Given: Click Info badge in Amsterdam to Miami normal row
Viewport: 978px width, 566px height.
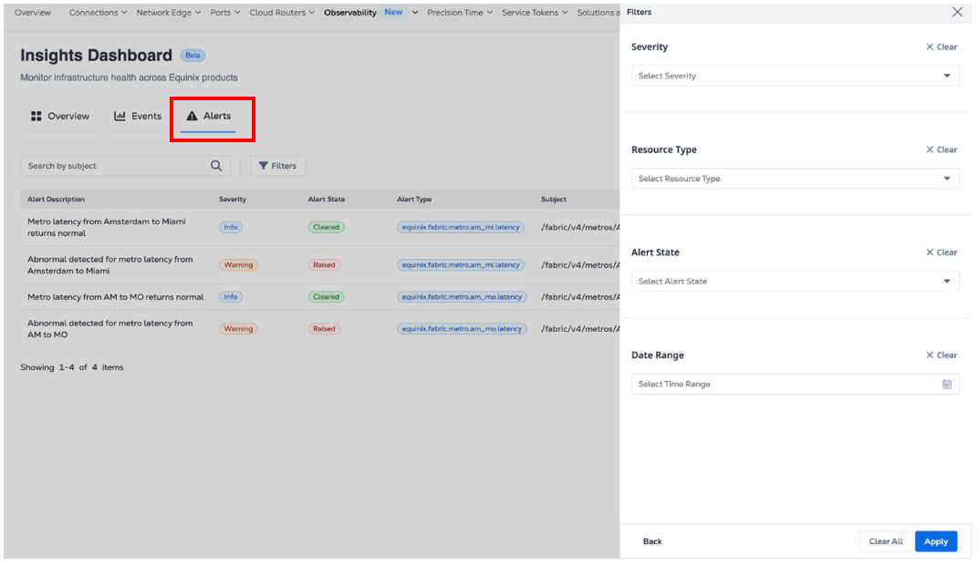Looking at the screenshot, I should click(x=231, y=227).
